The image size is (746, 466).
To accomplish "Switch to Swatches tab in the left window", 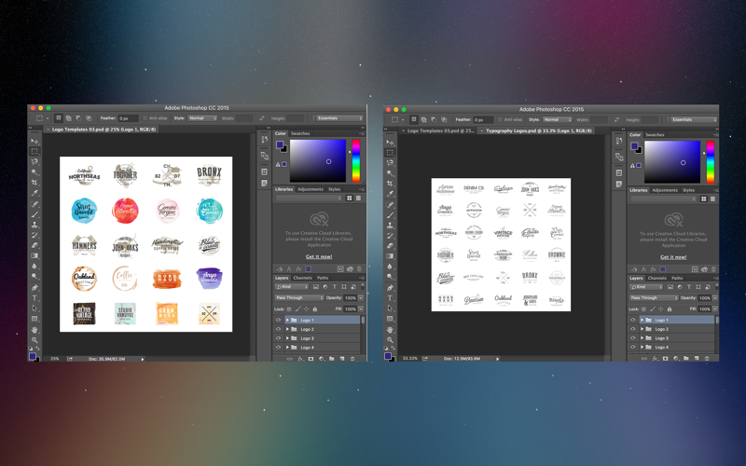I will click(300, 133).
